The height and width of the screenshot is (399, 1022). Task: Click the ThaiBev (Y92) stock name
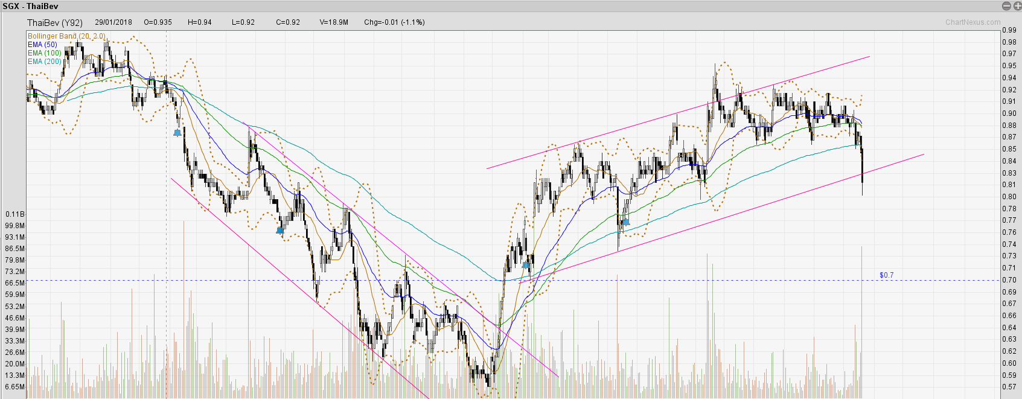55,22
